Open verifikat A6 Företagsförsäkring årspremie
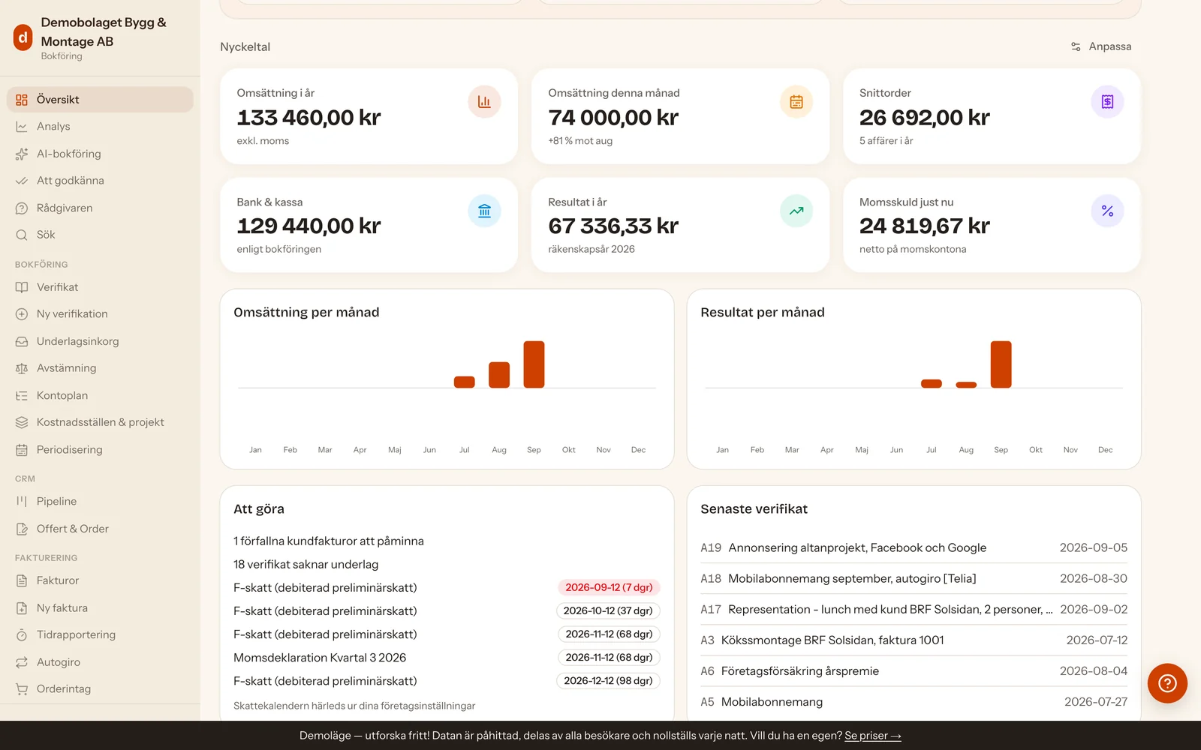Image resolution: width=1201 pixels, height=750 pixels. pyautogui.click(x=914, y=670)
